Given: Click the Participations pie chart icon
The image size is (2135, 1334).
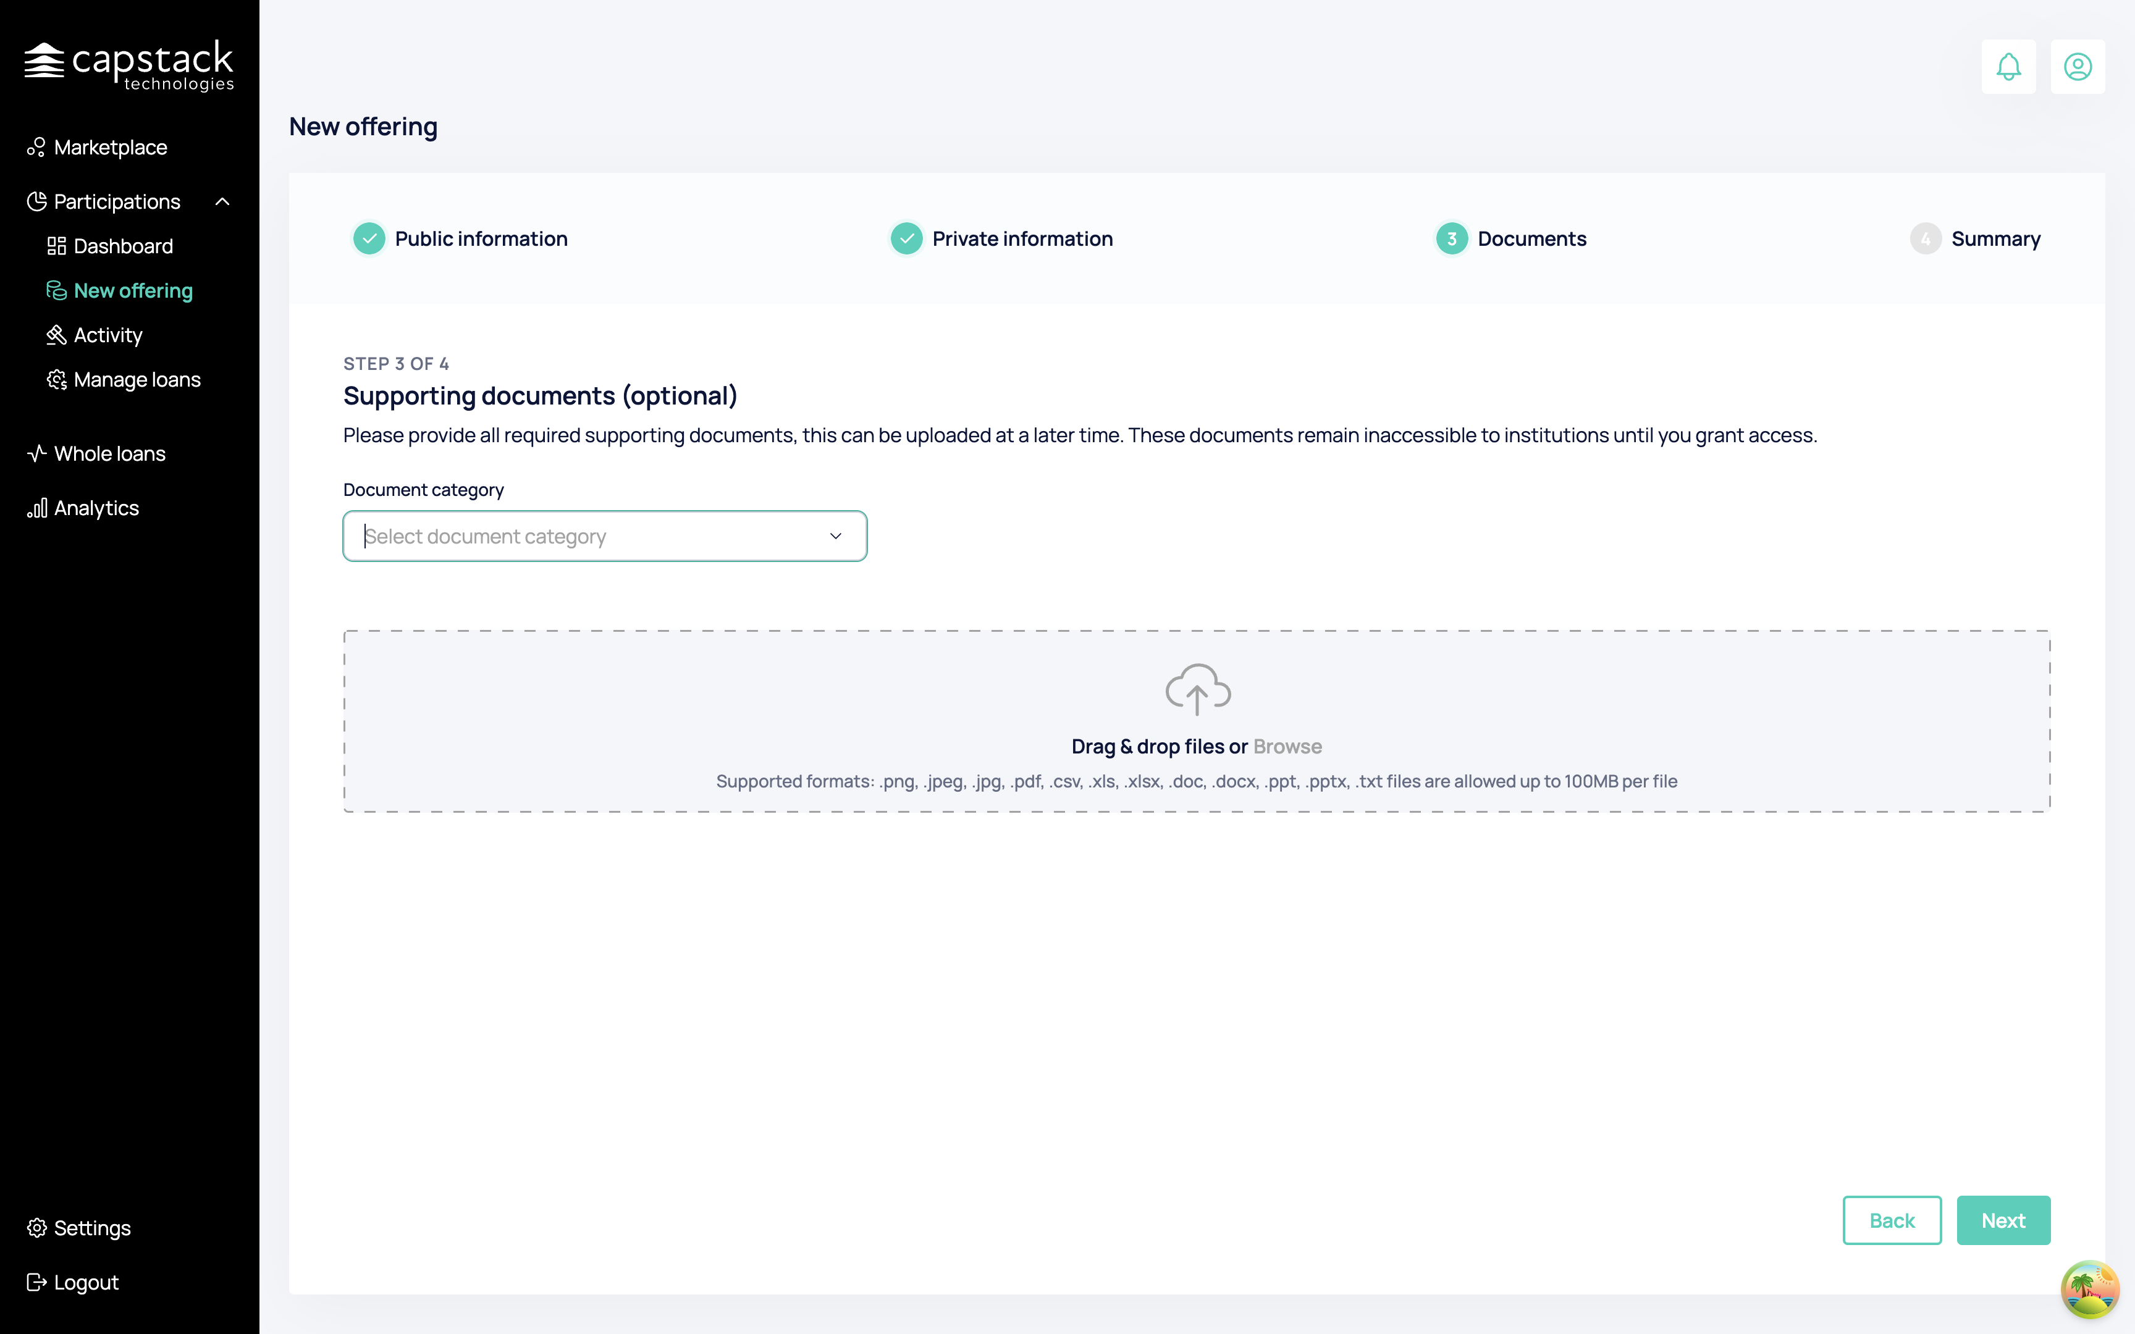Looking at the screenshot, I should [36, 201].
